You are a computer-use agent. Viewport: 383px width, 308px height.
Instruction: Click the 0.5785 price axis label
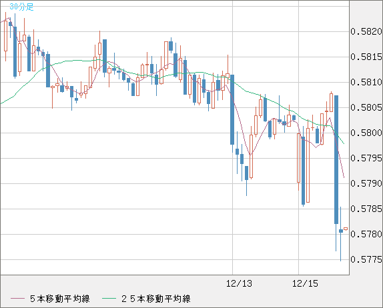(366, 209)
